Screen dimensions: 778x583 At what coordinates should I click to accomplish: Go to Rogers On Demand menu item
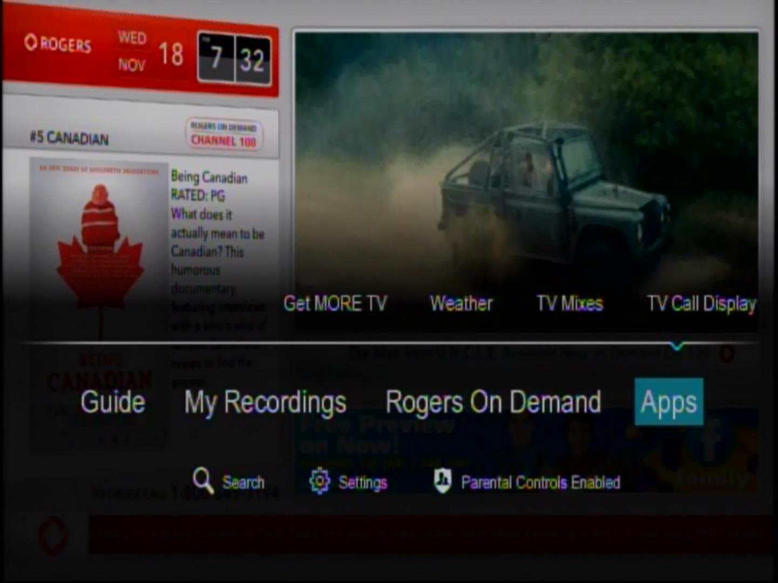493,402
